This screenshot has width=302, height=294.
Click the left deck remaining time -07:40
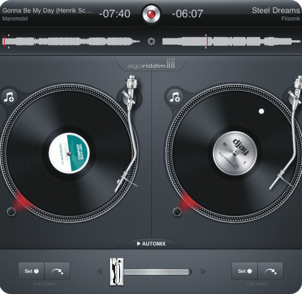pos(114,14)
